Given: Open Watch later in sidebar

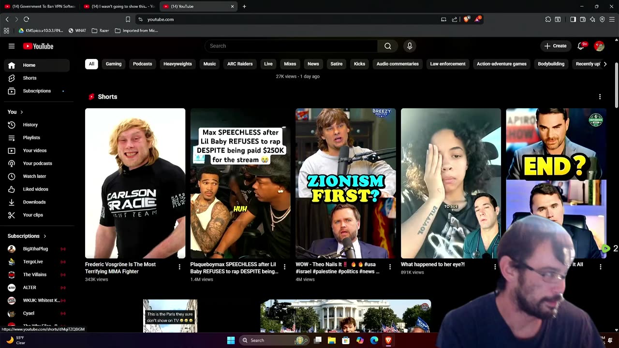Looking at the screenshot, I should click(x=37, y=176).
